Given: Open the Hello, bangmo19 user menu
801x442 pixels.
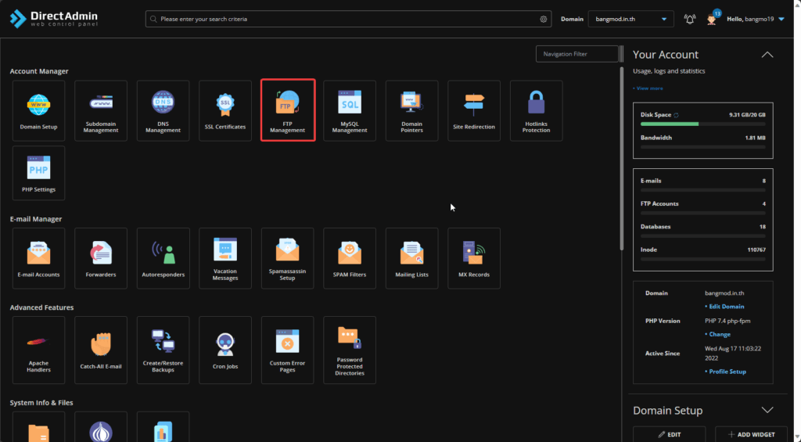Looking at the screenshot, I should (x=754, y=19).
